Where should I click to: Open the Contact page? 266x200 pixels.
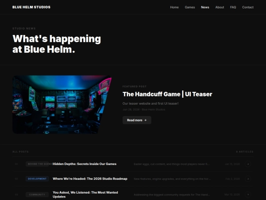(x=248, y=7)
